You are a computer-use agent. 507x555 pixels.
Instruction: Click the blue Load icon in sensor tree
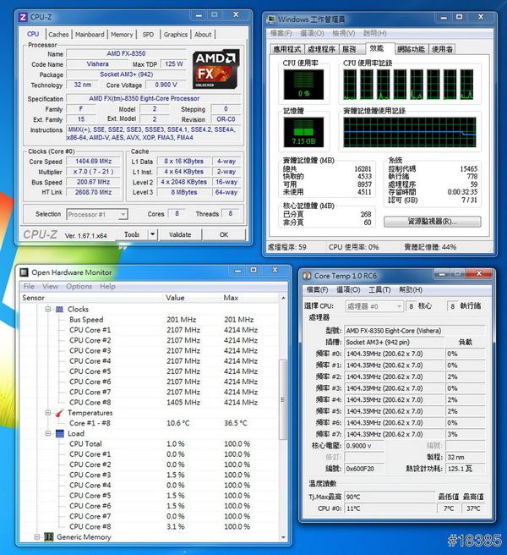pos(59,433)
